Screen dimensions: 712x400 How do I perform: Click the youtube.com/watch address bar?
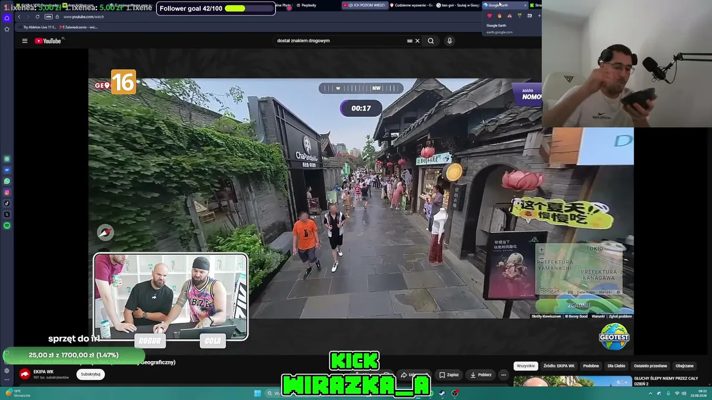83,17
